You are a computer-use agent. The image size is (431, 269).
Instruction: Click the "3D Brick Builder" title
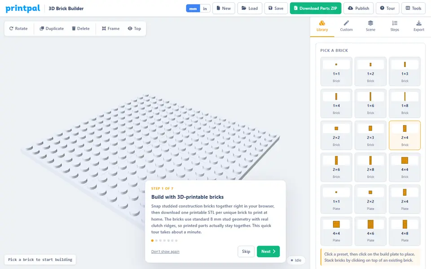(66, 9)
